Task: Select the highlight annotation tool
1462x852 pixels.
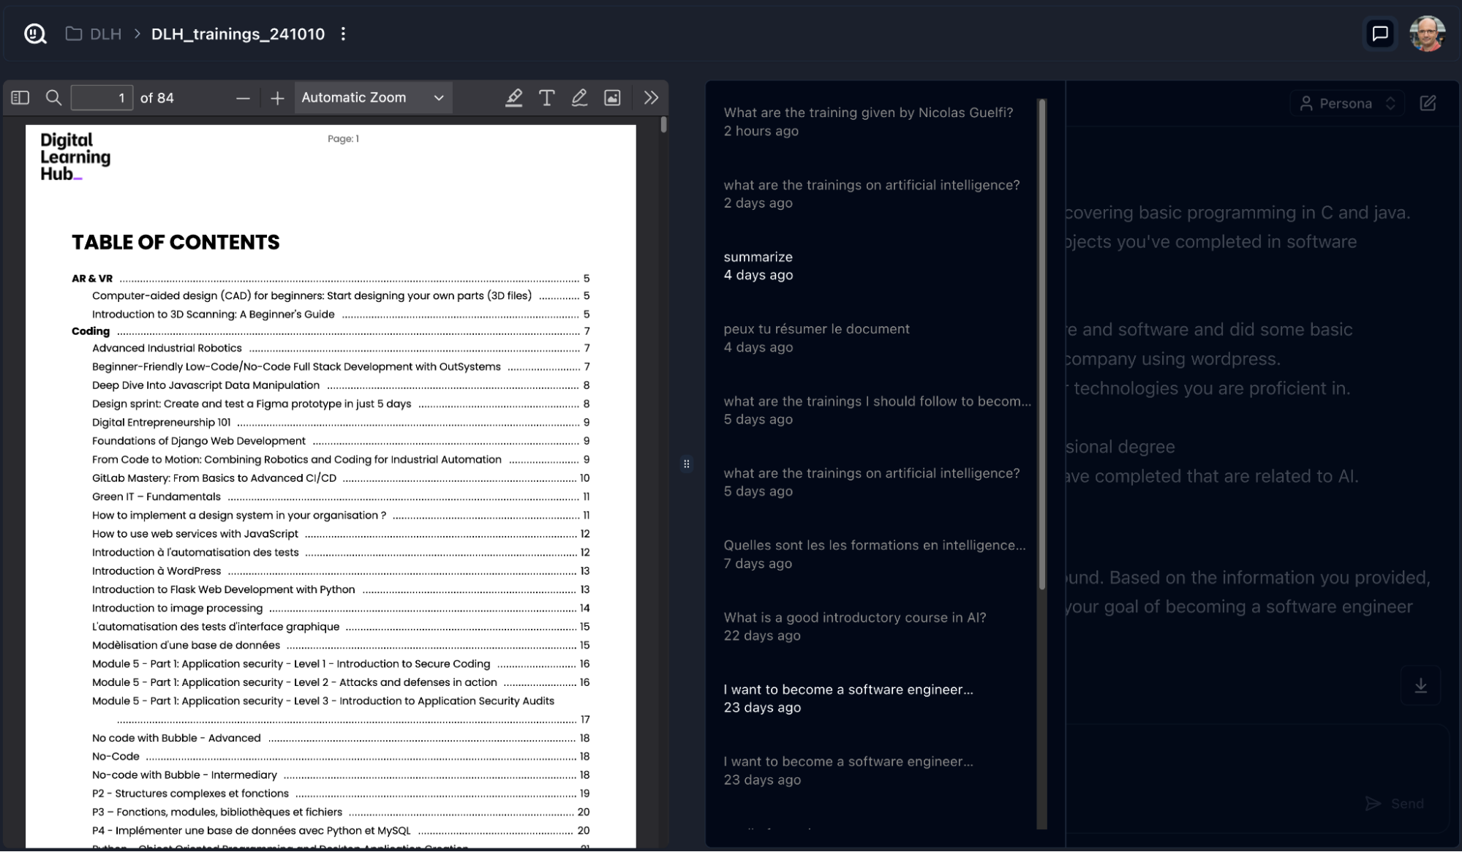Action: pos(513,97)
